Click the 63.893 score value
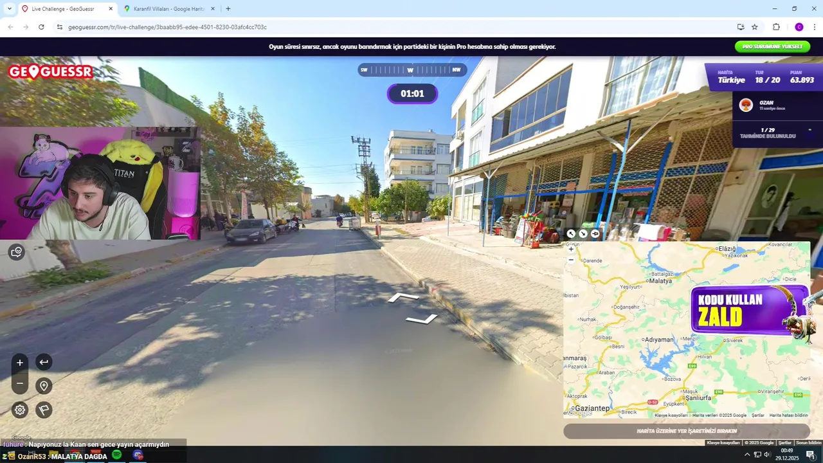Viewport: 823px width, 463px height. [x=802, y=80]
